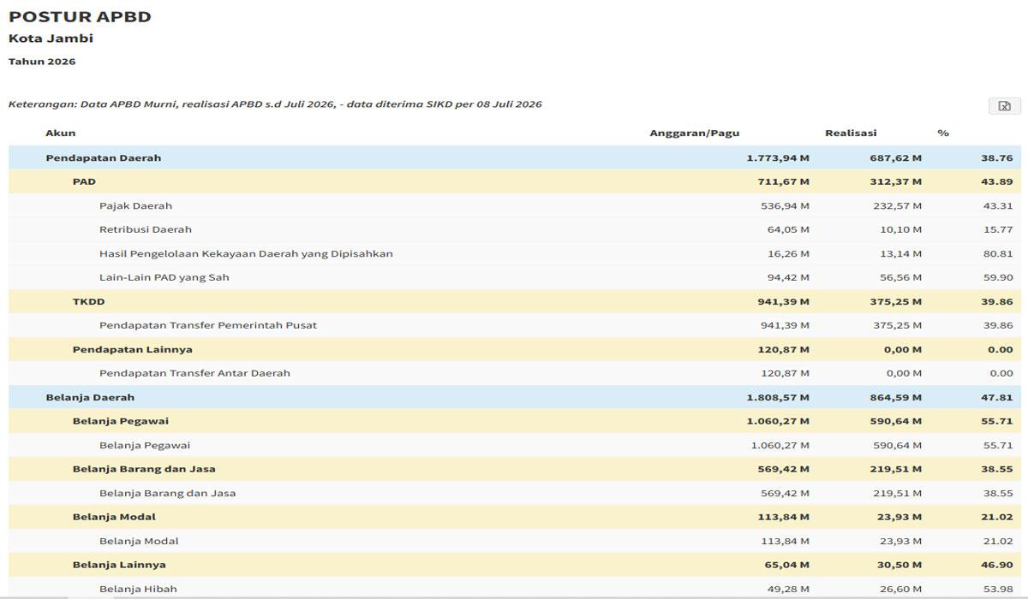The height and width of the screenshot is (599, 1028).
Task: Select the Belanja Lainnya group row
Action: (x=515, y=565)
